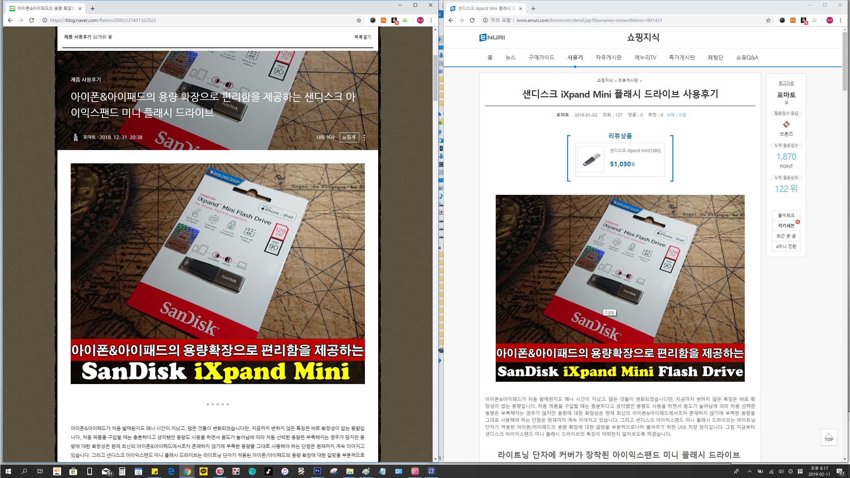The image size is (850, 478).
Task: Open Calculator from the taskbar
Action: click(122, 471)
